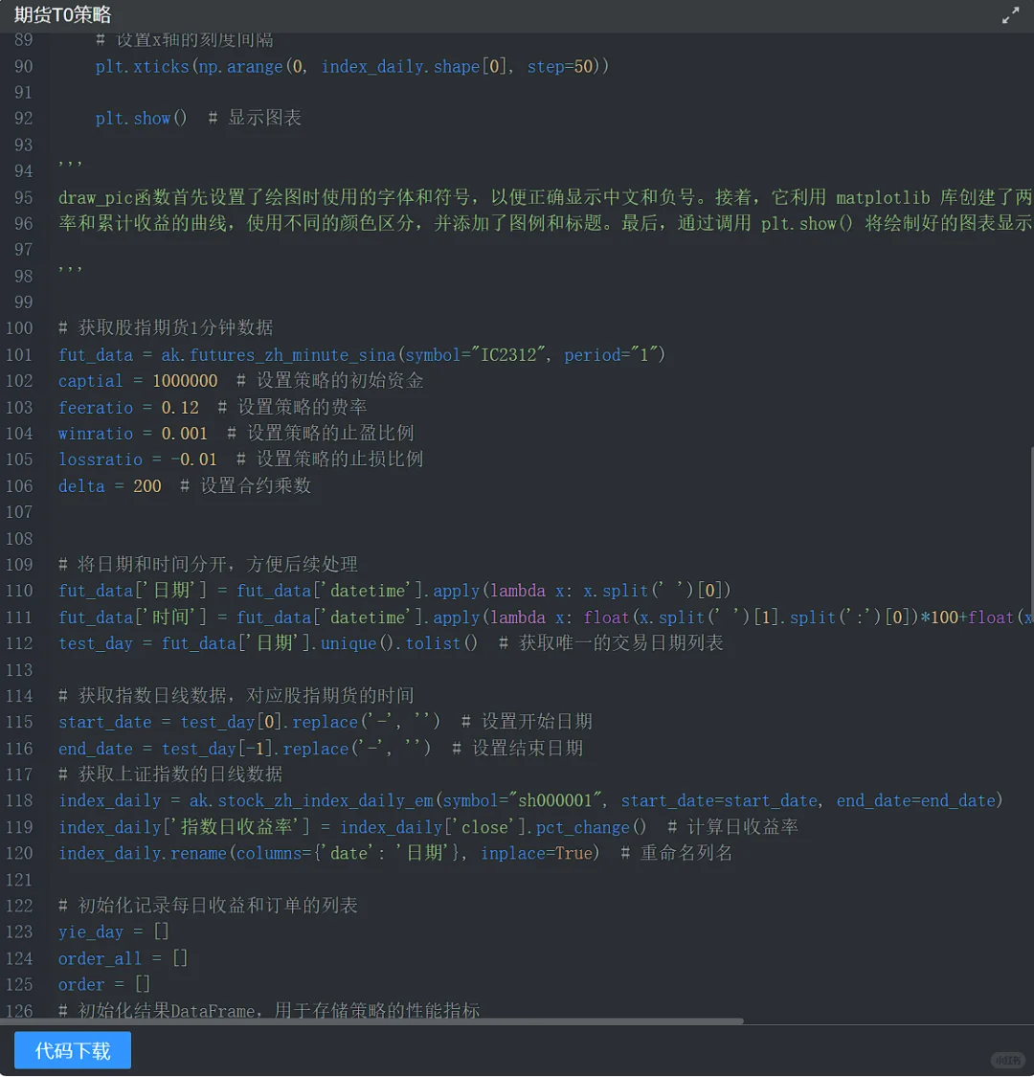Click the comment 重命名列名
Viewport: 1034px width, 1077px height.
[x=677, y=852]
